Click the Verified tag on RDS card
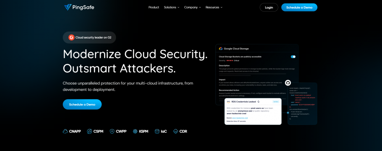 (x=276, y=102)
